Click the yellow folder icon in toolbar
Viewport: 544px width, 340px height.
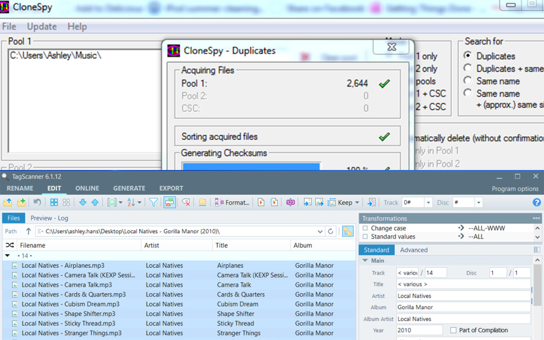tap(202, 202)
